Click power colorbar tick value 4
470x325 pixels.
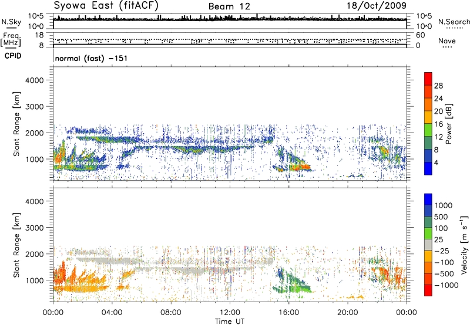pyautogui.click(x=436, y=162)
